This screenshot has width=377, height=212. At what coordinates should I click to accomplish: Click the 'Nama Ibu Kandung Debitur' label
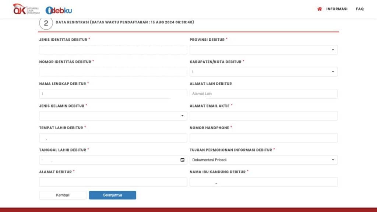click(x=218, y=172)
